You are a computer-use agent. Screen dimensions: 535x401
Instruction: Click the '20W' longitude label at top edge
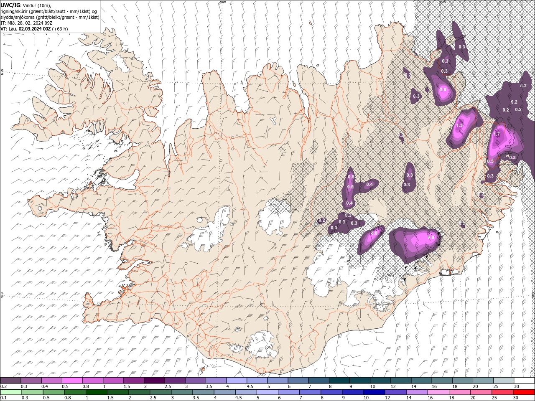(222, 2)
